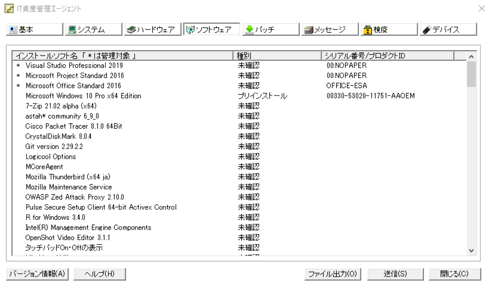Click 00:NOPAPER for Visual Studio
Viewport: 489px width, 286px height.
point(347,66)
